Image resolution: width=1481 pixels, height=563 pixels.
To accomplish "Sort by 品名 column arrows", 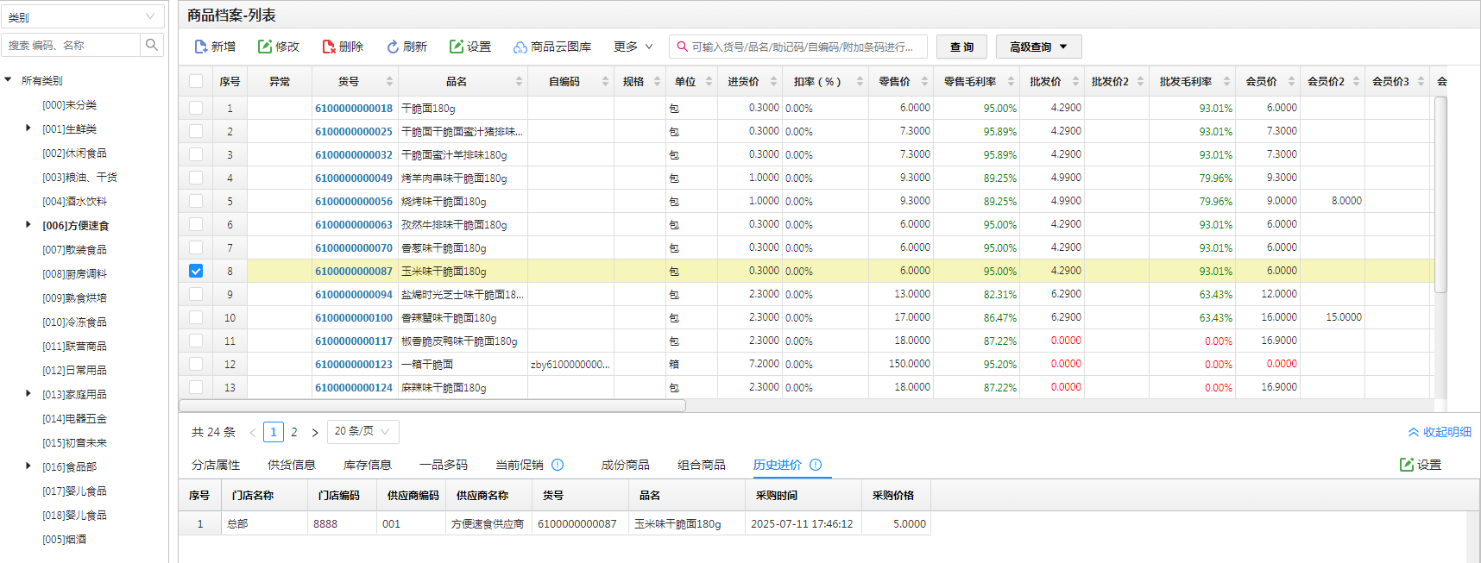I will pyautogui.click(x=519, y=81).
